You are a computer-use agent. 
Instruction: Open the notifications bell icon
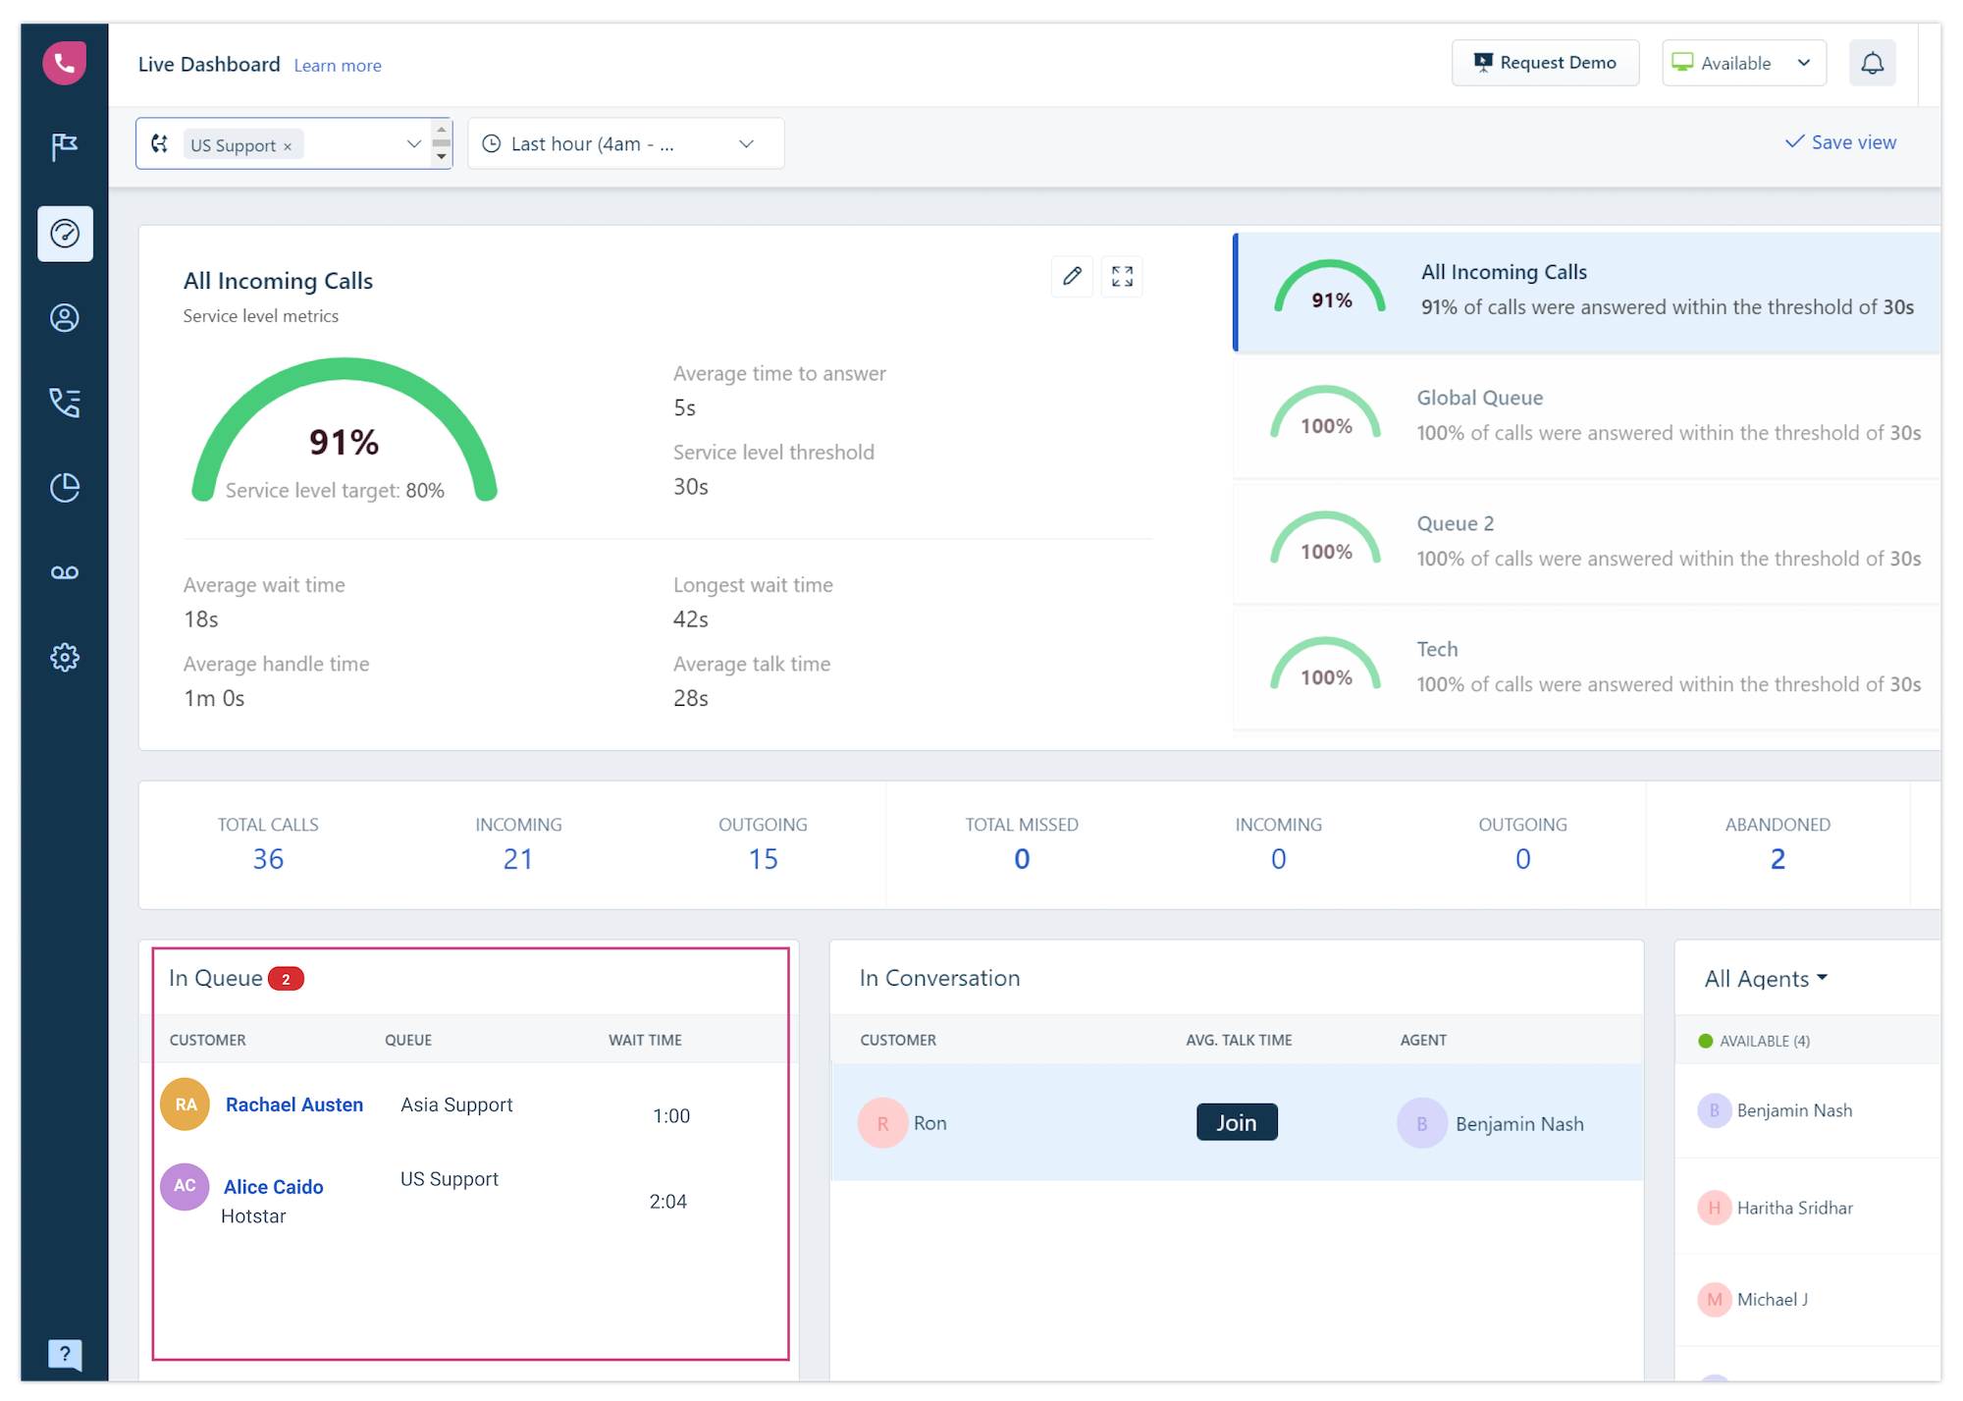pos(1872,63)
